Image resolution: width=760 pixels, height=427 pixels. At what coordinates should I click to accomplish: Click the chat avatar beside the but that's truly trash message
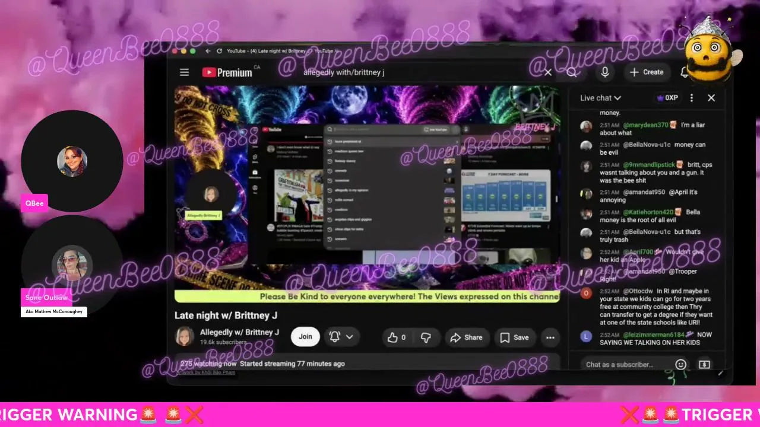pyautogui.click(x=586, y=233)
